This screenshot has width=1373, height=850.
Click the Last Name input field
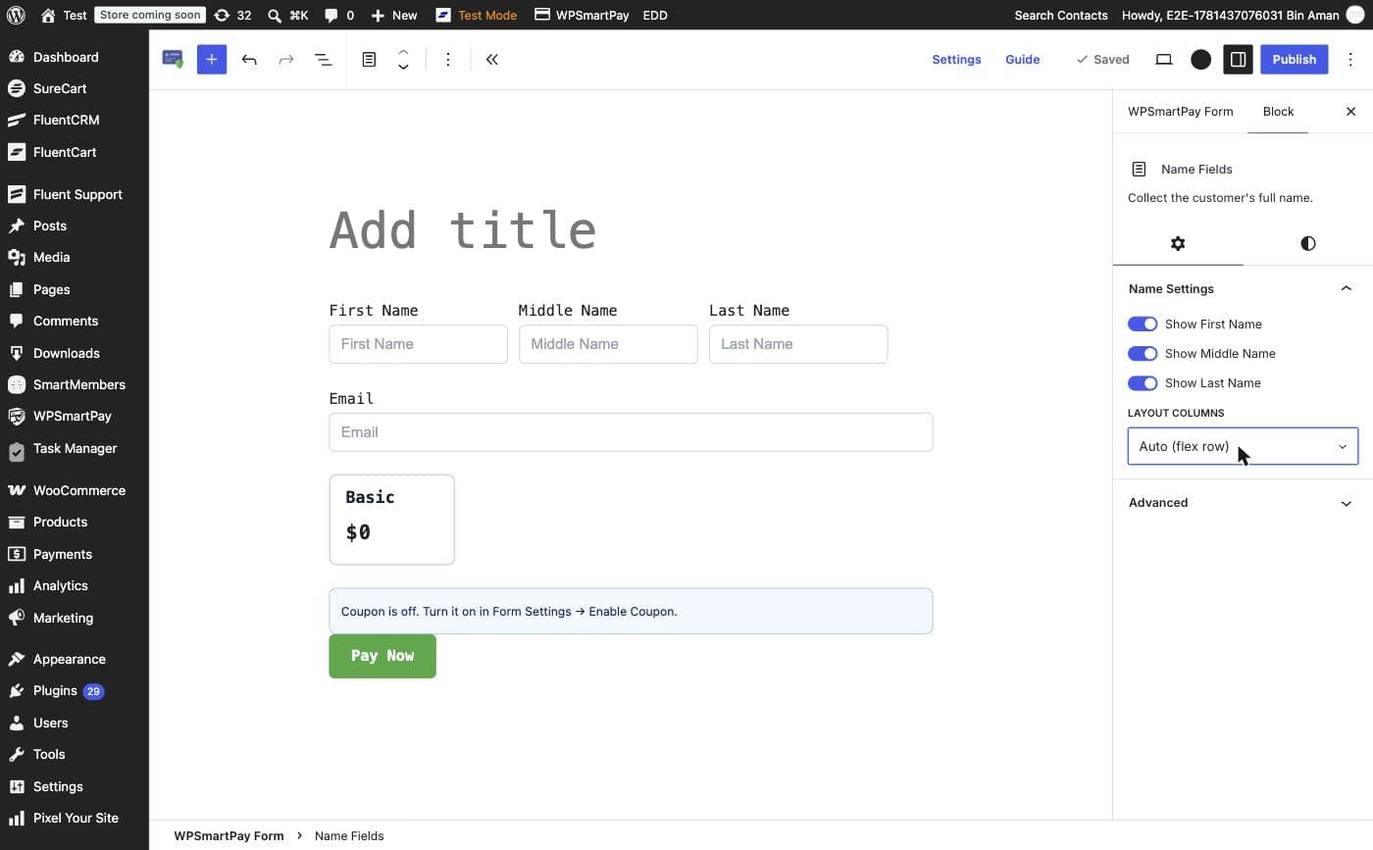(798, 344)
